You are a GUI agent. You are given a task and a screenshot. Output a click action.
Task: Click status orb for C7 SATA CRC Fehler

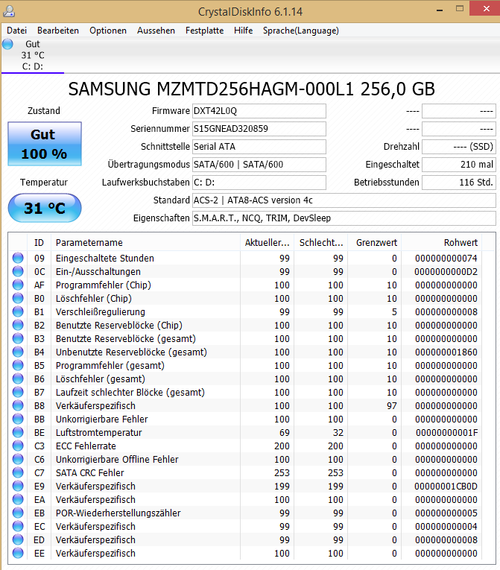pos(18,472)
